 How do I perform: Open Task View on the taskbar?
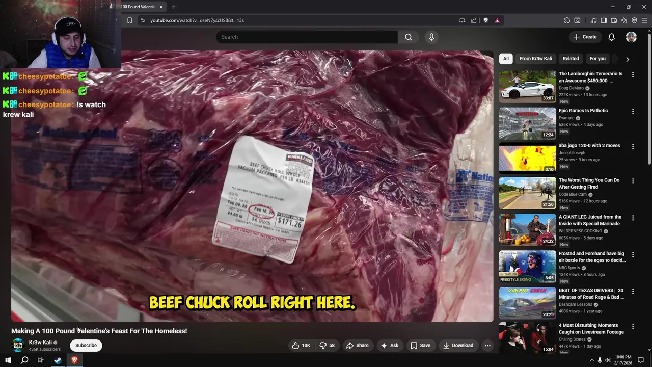click(x=41, y=360)
